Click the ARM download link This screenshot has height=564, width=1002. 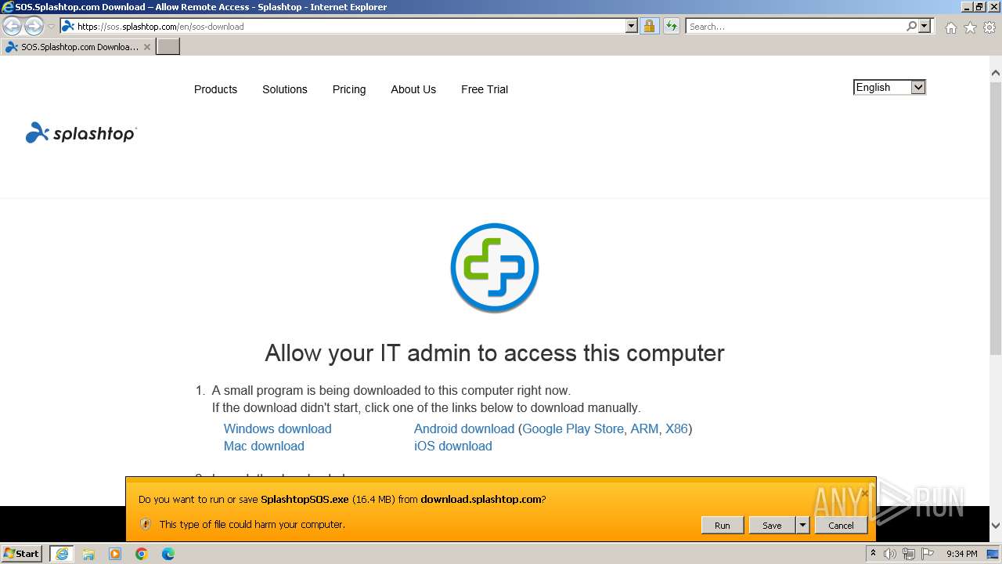coord(644,428)
